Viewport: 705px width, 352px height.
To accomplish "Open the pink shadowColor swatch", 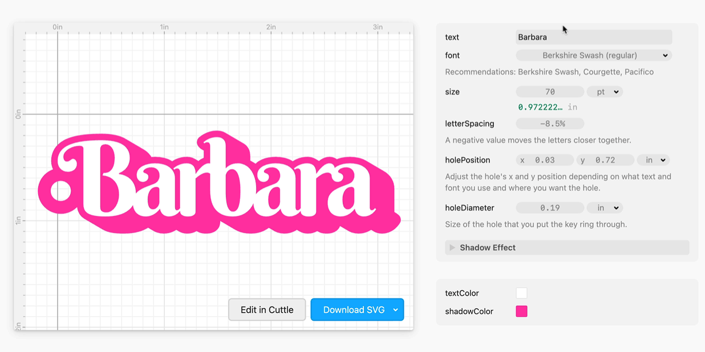I will pos(521,312).
